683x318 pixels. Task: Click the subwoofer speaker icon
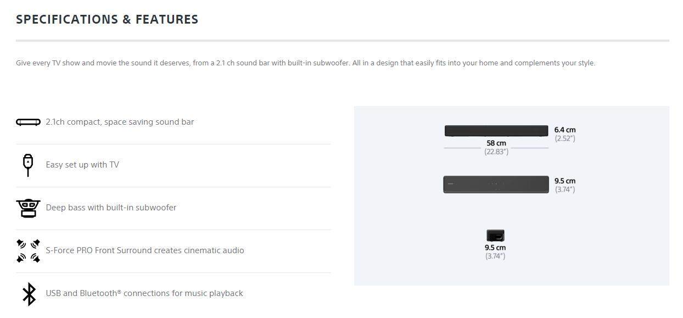[x=28, y=208]
